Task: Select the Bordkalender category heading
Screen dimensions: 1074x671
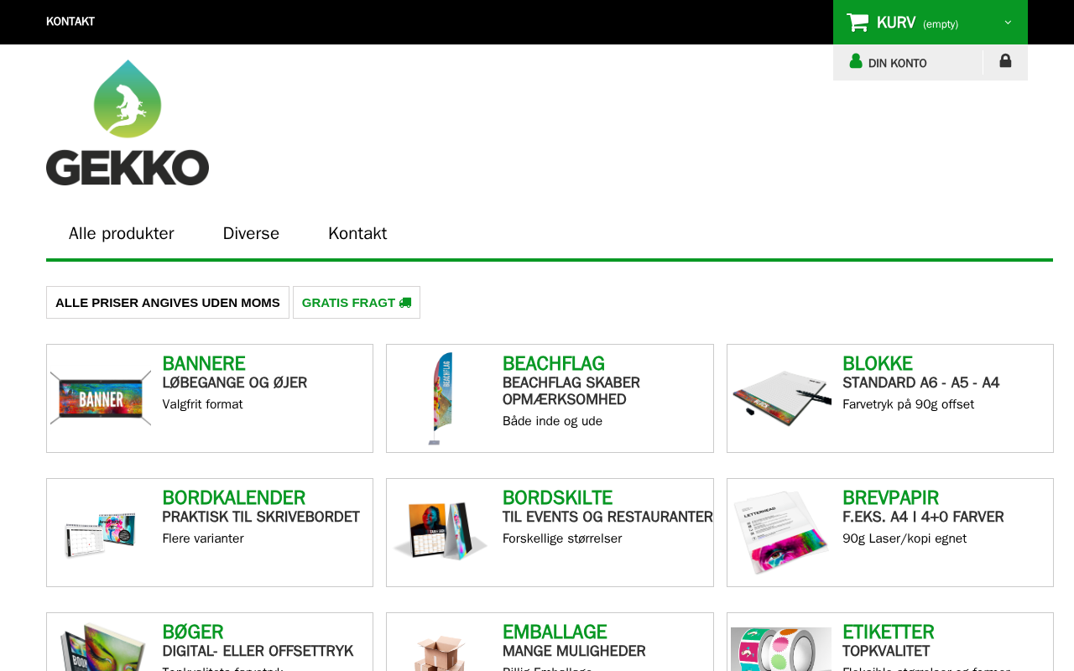Action: pyautogui.click(x=234, y=498)
